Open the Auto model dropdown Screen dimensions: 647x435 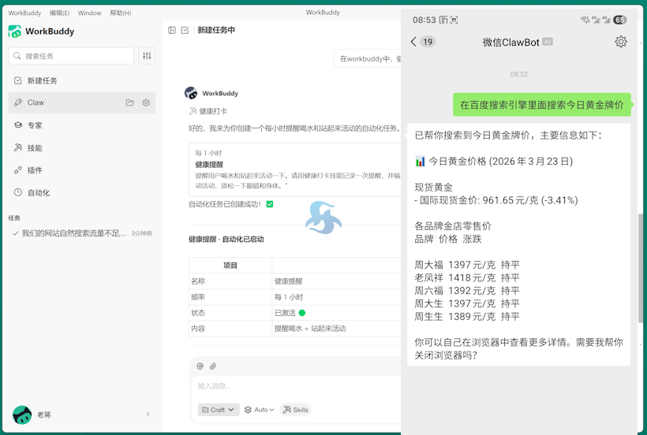click(x=260, y=410)
